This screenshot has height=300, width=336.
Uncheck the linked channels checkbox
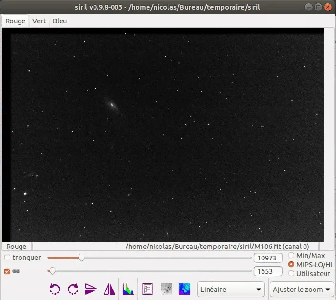point(7,271)
